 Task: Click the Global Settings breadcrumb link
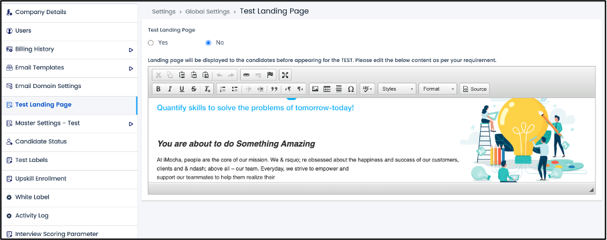coord(207,11)
